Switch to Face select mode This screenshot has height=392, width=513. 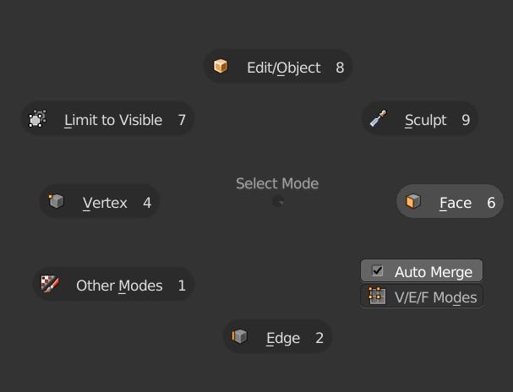pyautogui.click(x=456, y=203)
